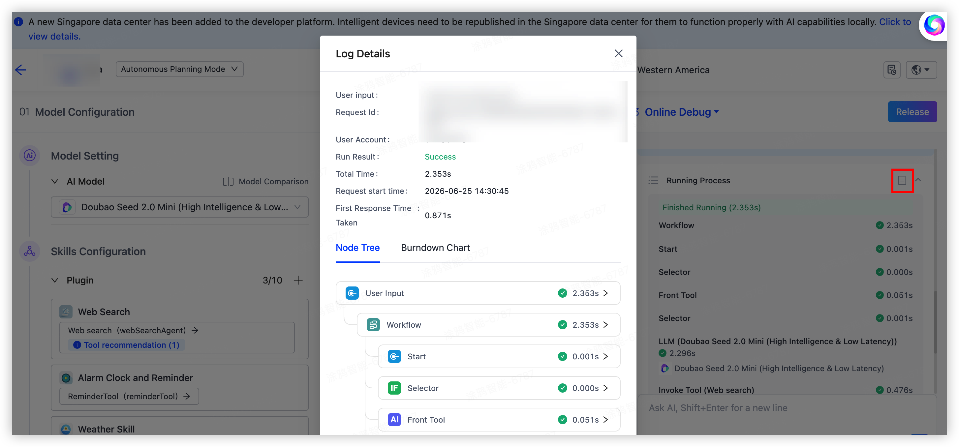Viewport: 959px width, 447px height.
Task: Click the Running Process list icon
Action: (x=653, y=180)
